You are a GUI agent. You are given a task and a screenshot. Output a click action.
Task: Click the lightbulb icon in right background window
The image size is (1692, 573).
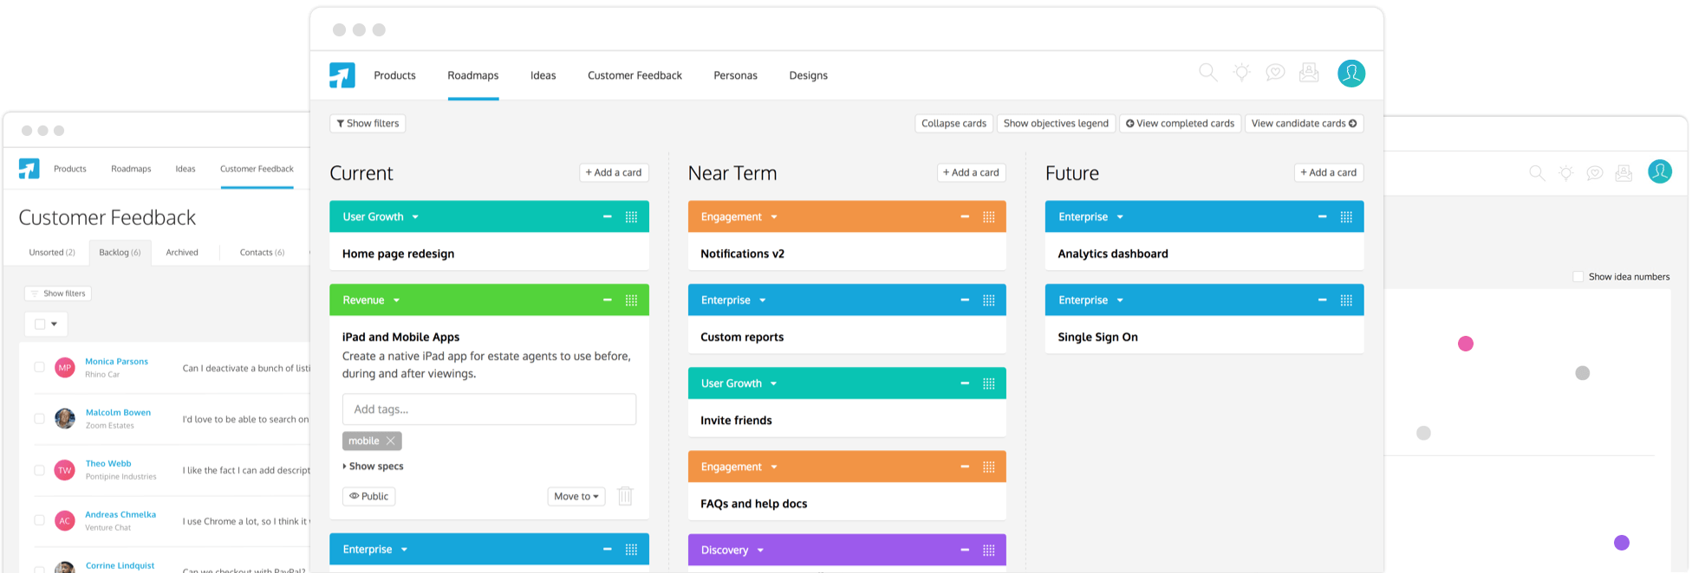coord(1565,173)
